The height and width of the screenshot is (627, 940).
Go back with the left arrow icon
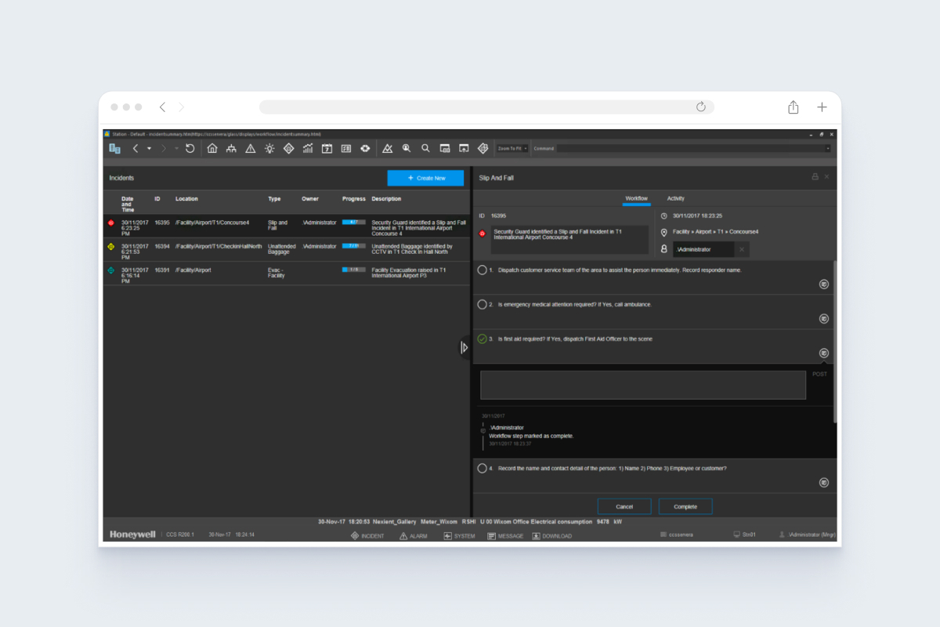[136, 148]
